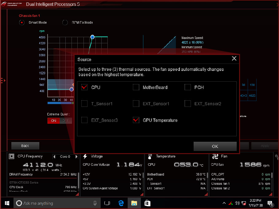Click the CPU Frequency chip icon

[12, 156]
